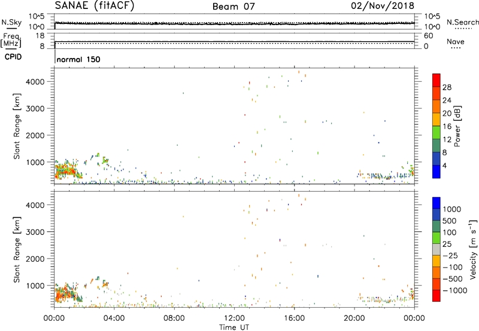Click the title text 'SANAE (fitACF)'
The width and height of the screenshot is (479, 331).
(x=95, y=6)
